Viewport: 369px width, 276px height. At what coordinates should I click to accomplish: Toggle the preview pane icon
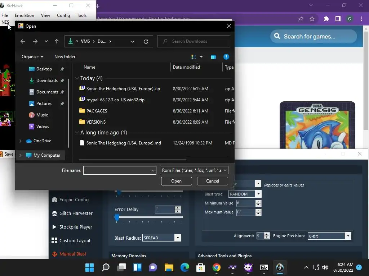[213, 57]
